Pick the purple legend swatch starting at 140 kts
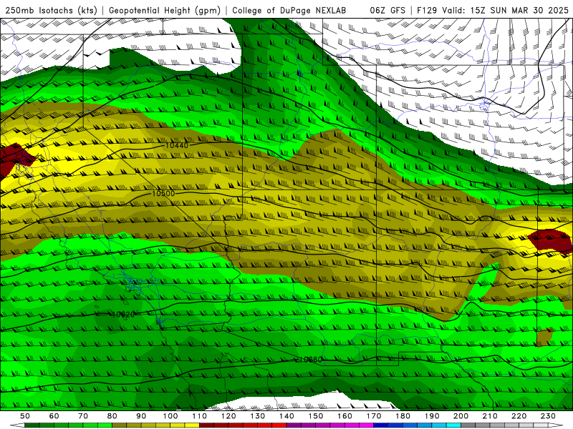The width and height of the screenshot is (573, 429). (x=294, y=425)
